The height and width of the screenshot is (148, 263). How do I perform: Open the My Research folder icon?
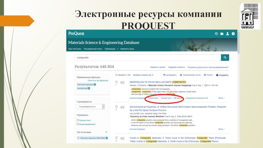222,34
